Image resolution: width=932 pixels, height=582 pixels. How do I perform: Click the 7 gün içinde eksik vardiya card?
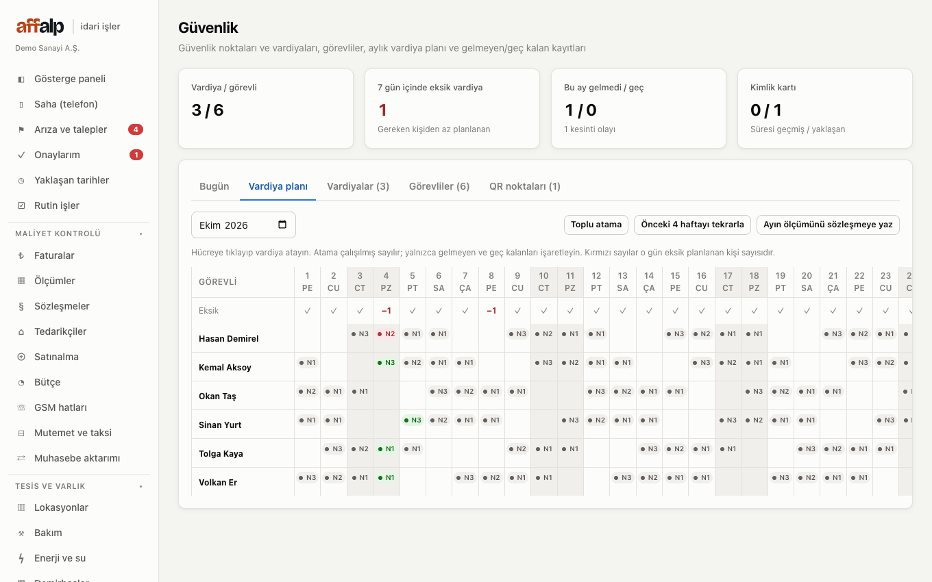coord(452,108)
